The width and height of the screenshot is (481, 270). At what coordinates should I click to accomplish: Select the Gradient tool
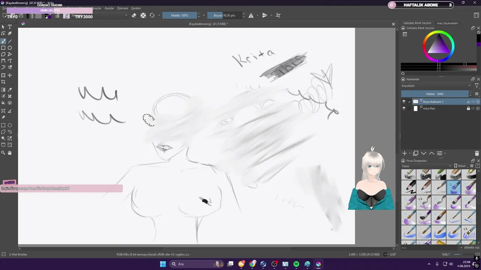click(x=3, y=90)
